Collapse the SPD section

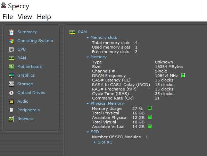click(88, 132)
